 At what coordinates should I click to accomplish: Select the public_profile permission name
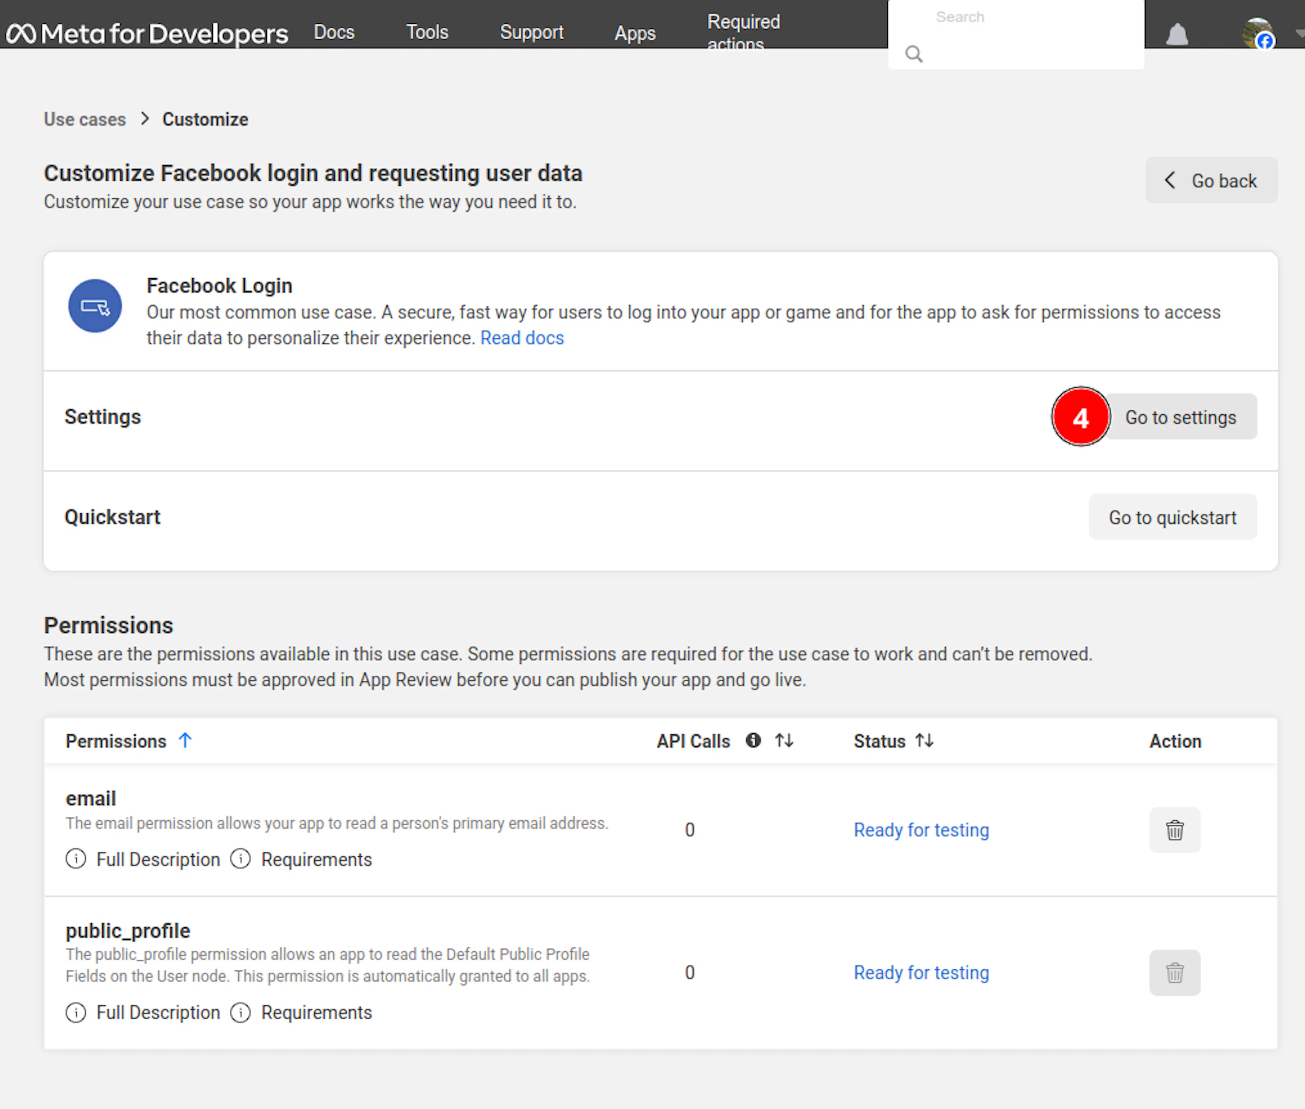click(128, 931)
